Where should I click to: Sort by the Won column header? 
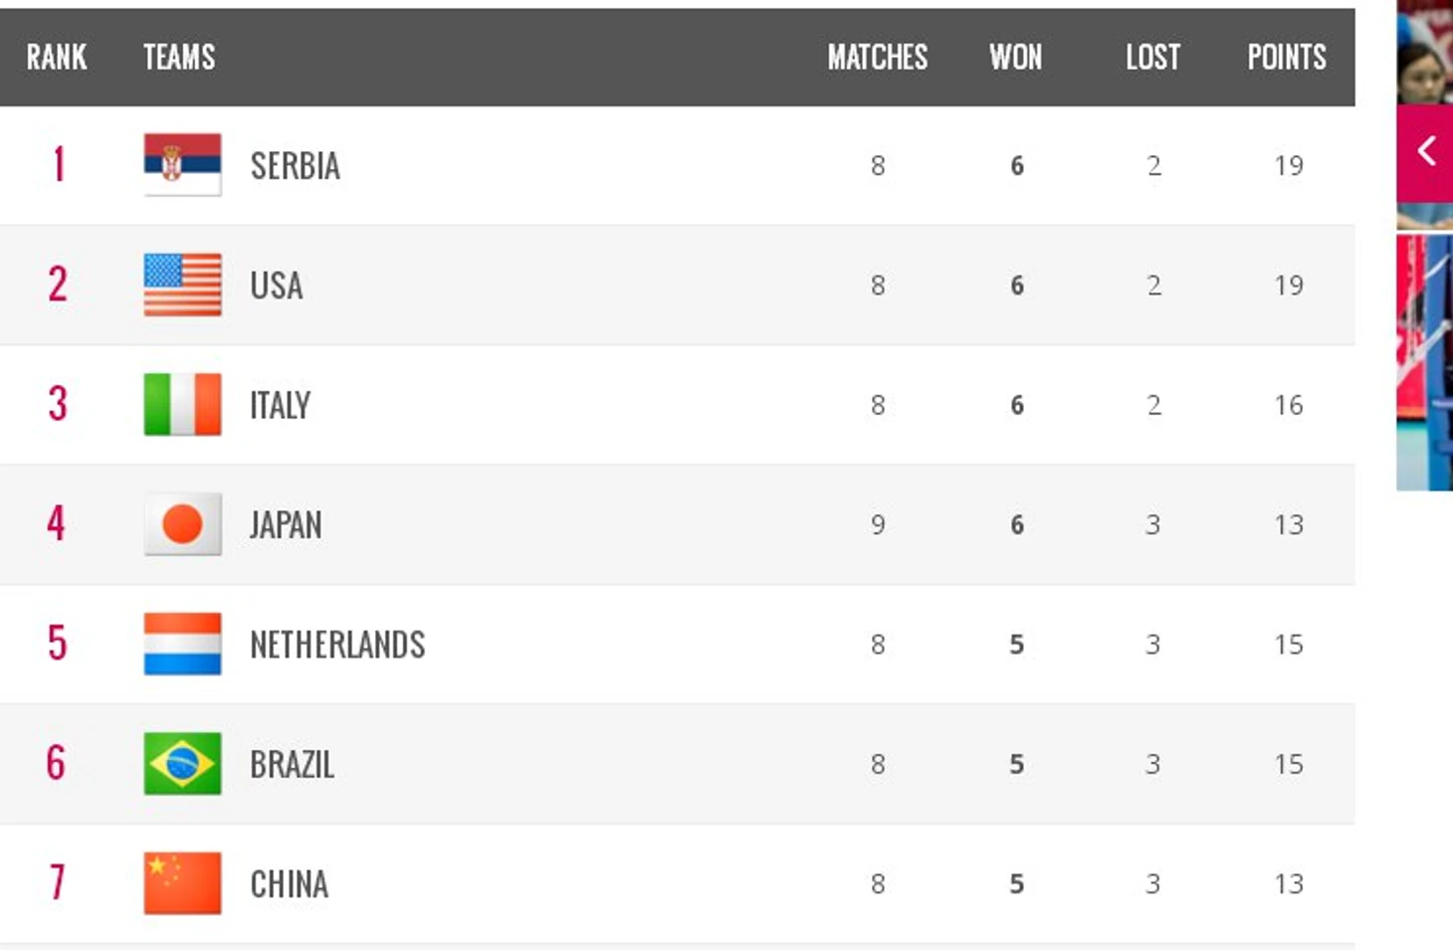1015,58
